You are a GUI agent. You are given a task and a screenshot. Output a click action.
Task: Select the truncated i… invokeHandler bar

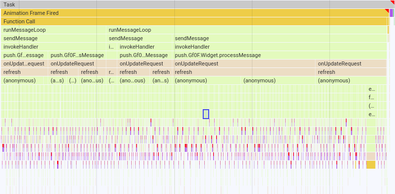tap(112, 47)
